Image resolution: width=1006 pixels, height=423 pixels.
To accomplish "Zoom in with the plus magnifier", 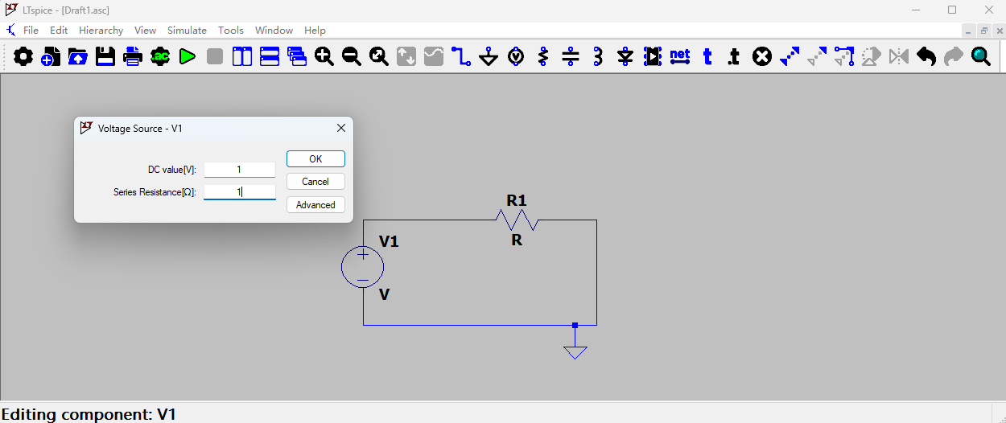I will pyautogui.click(x=324, y=56).
